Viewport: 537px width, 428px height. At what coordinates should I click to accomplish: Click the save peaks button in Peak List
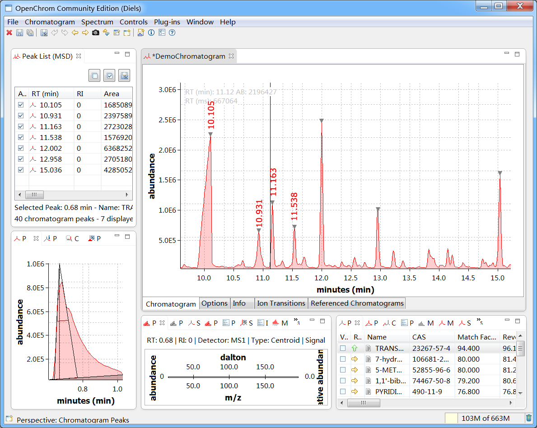(124, 76)
